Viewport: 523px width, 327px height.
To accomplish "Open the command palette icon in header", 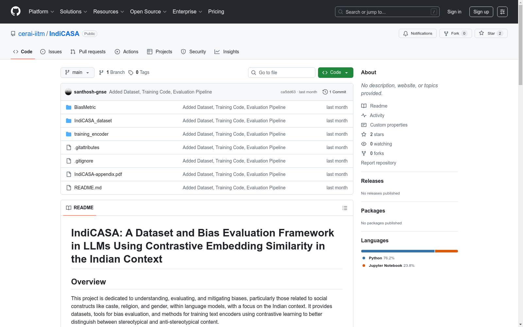I will (x=502, y=12).
